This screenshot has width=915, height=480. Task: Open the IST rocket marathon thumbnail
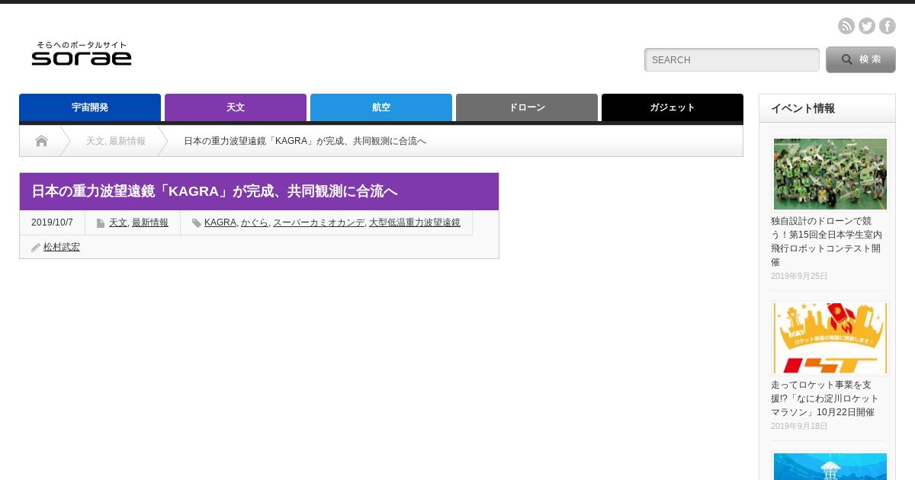pyautogui.click(x=830, y=338)
